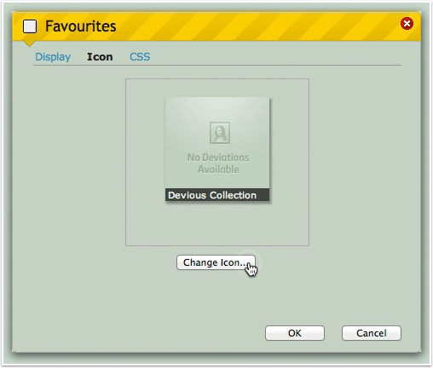Click the Mona Lisa placeholder icon
Viewport: 433px width, 368px height.
coord(220,133)
